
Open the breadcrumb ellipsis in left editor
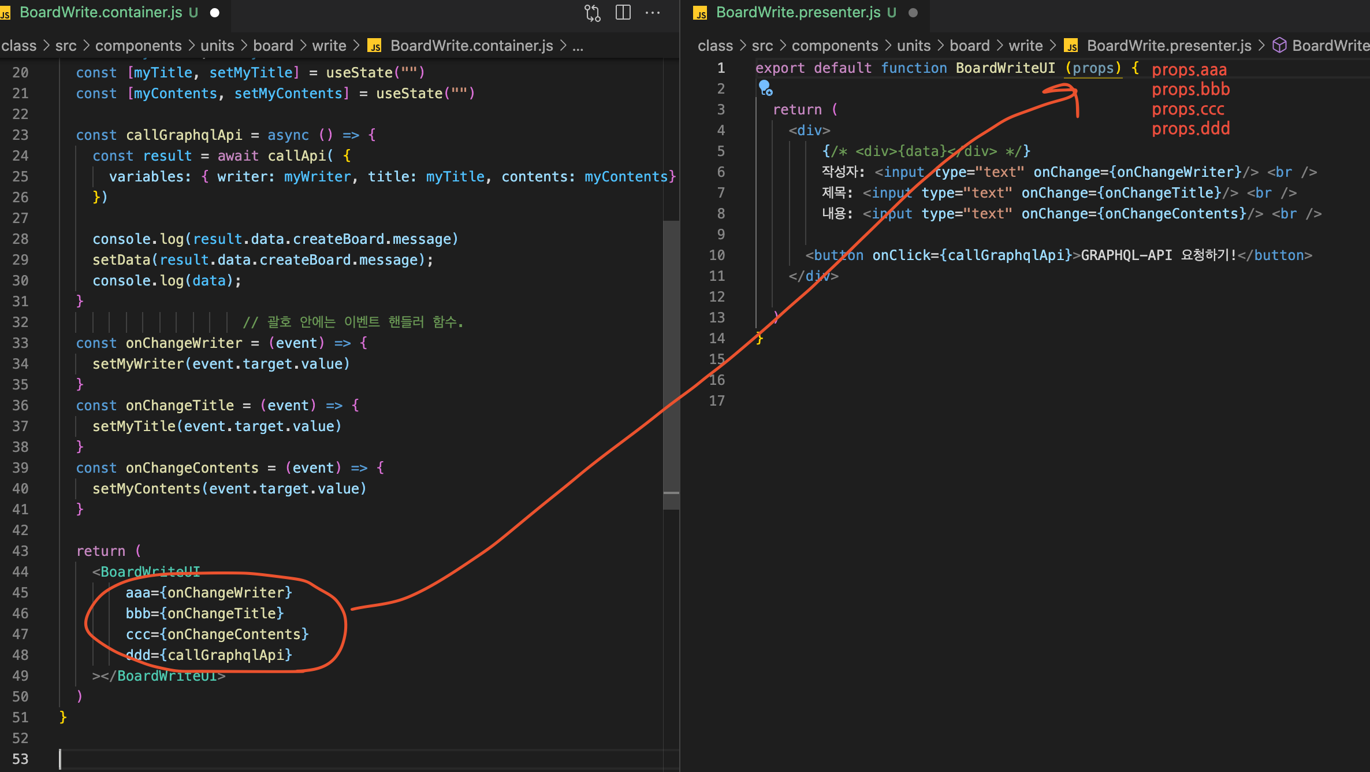click(x=578, y=46)
